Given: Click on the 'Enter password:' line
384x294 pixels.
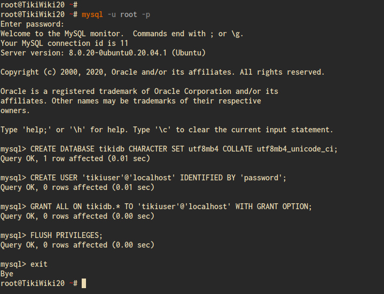Looking at the screenshot, I should [32, 24].
